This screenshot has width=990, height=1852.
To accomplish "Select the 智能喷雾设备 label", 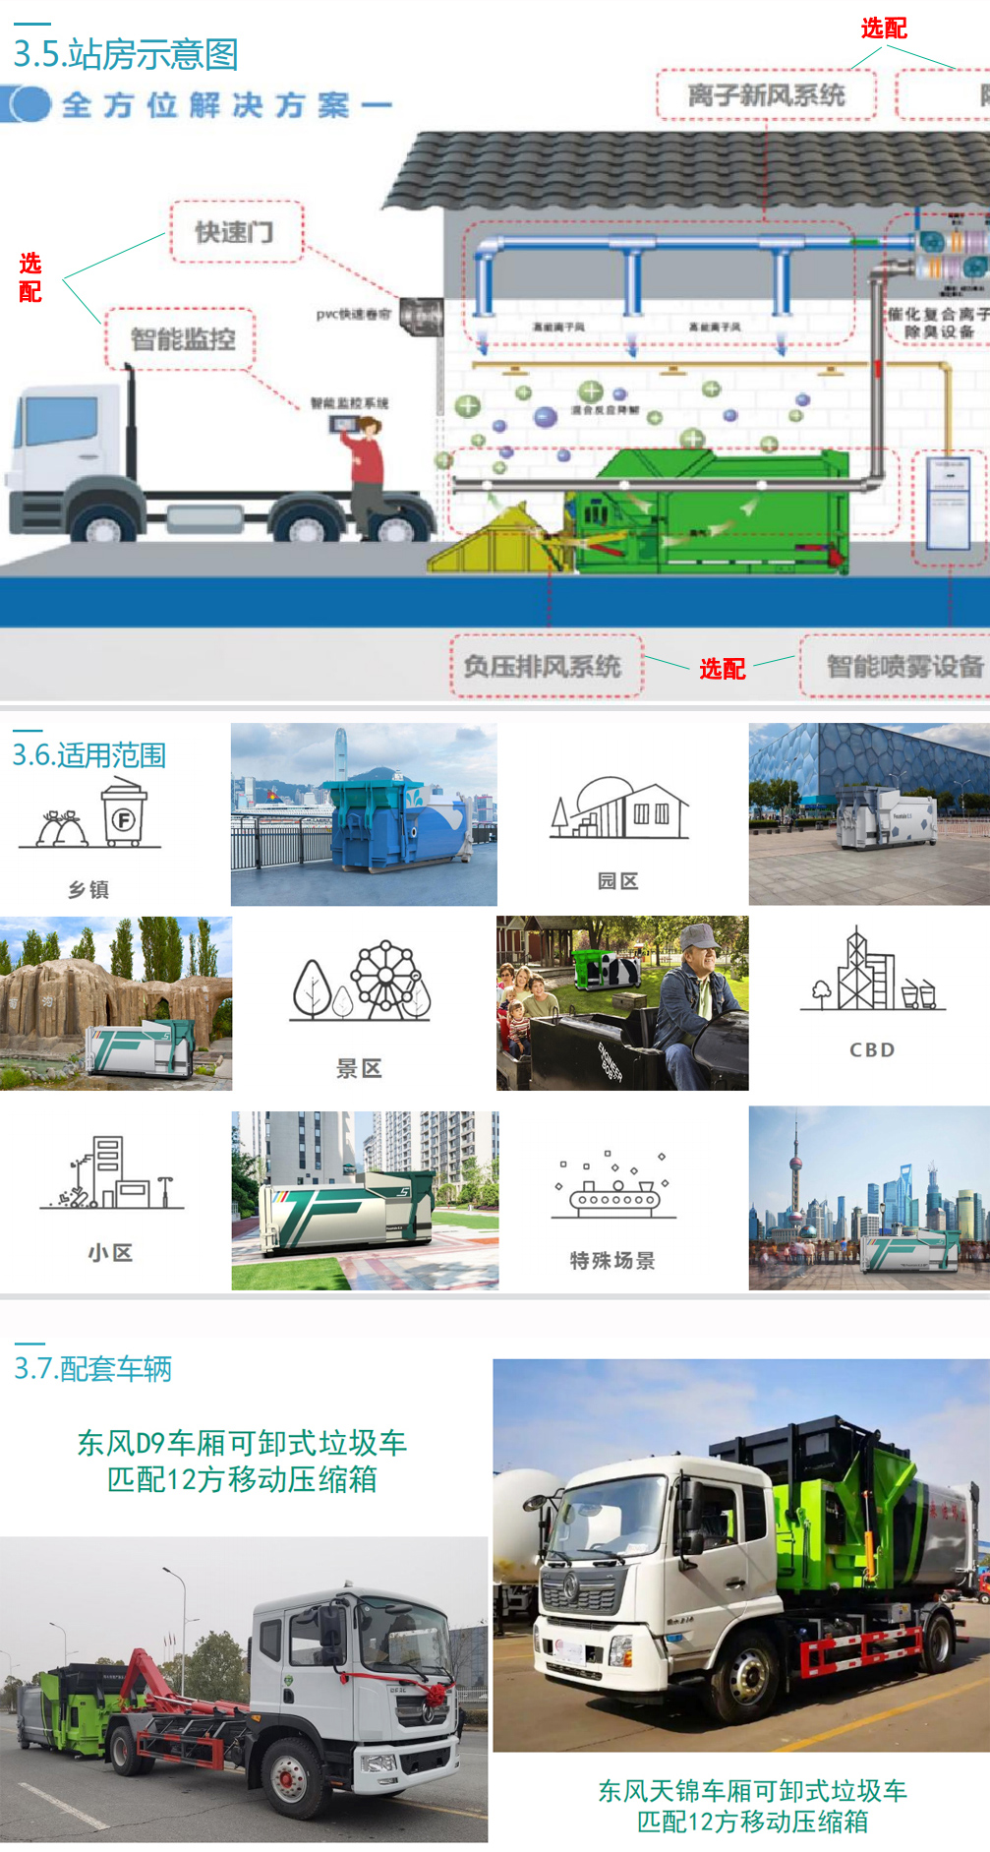I will click(x=903, y=667).
